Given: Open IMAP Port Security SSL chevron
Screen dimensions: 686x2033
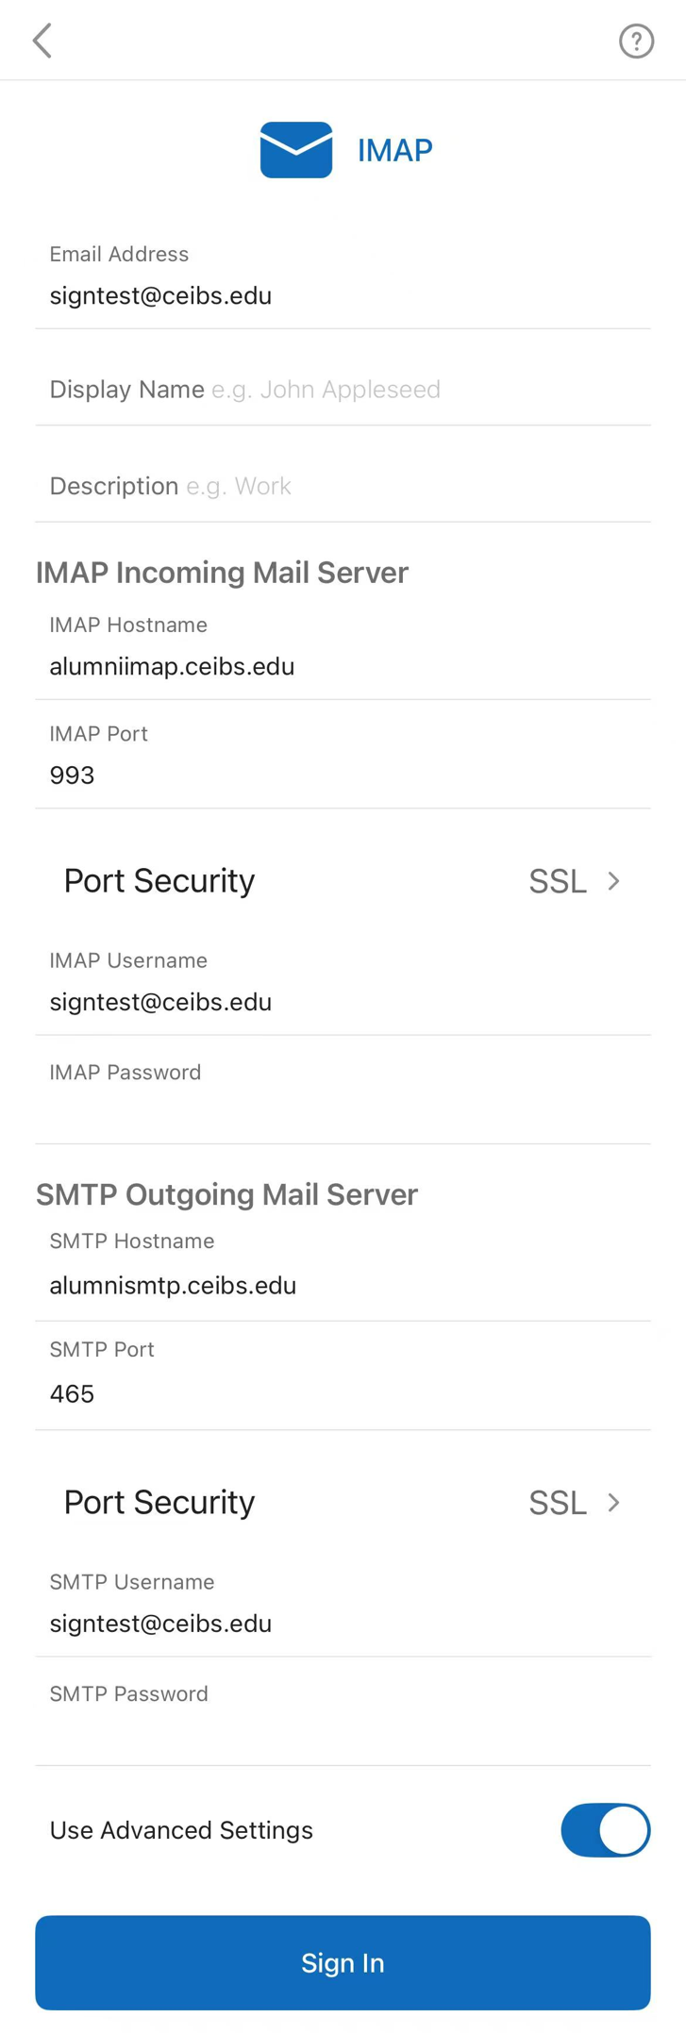Looking at the screenshot, I should pyautogui.click(x=613, y=881).
